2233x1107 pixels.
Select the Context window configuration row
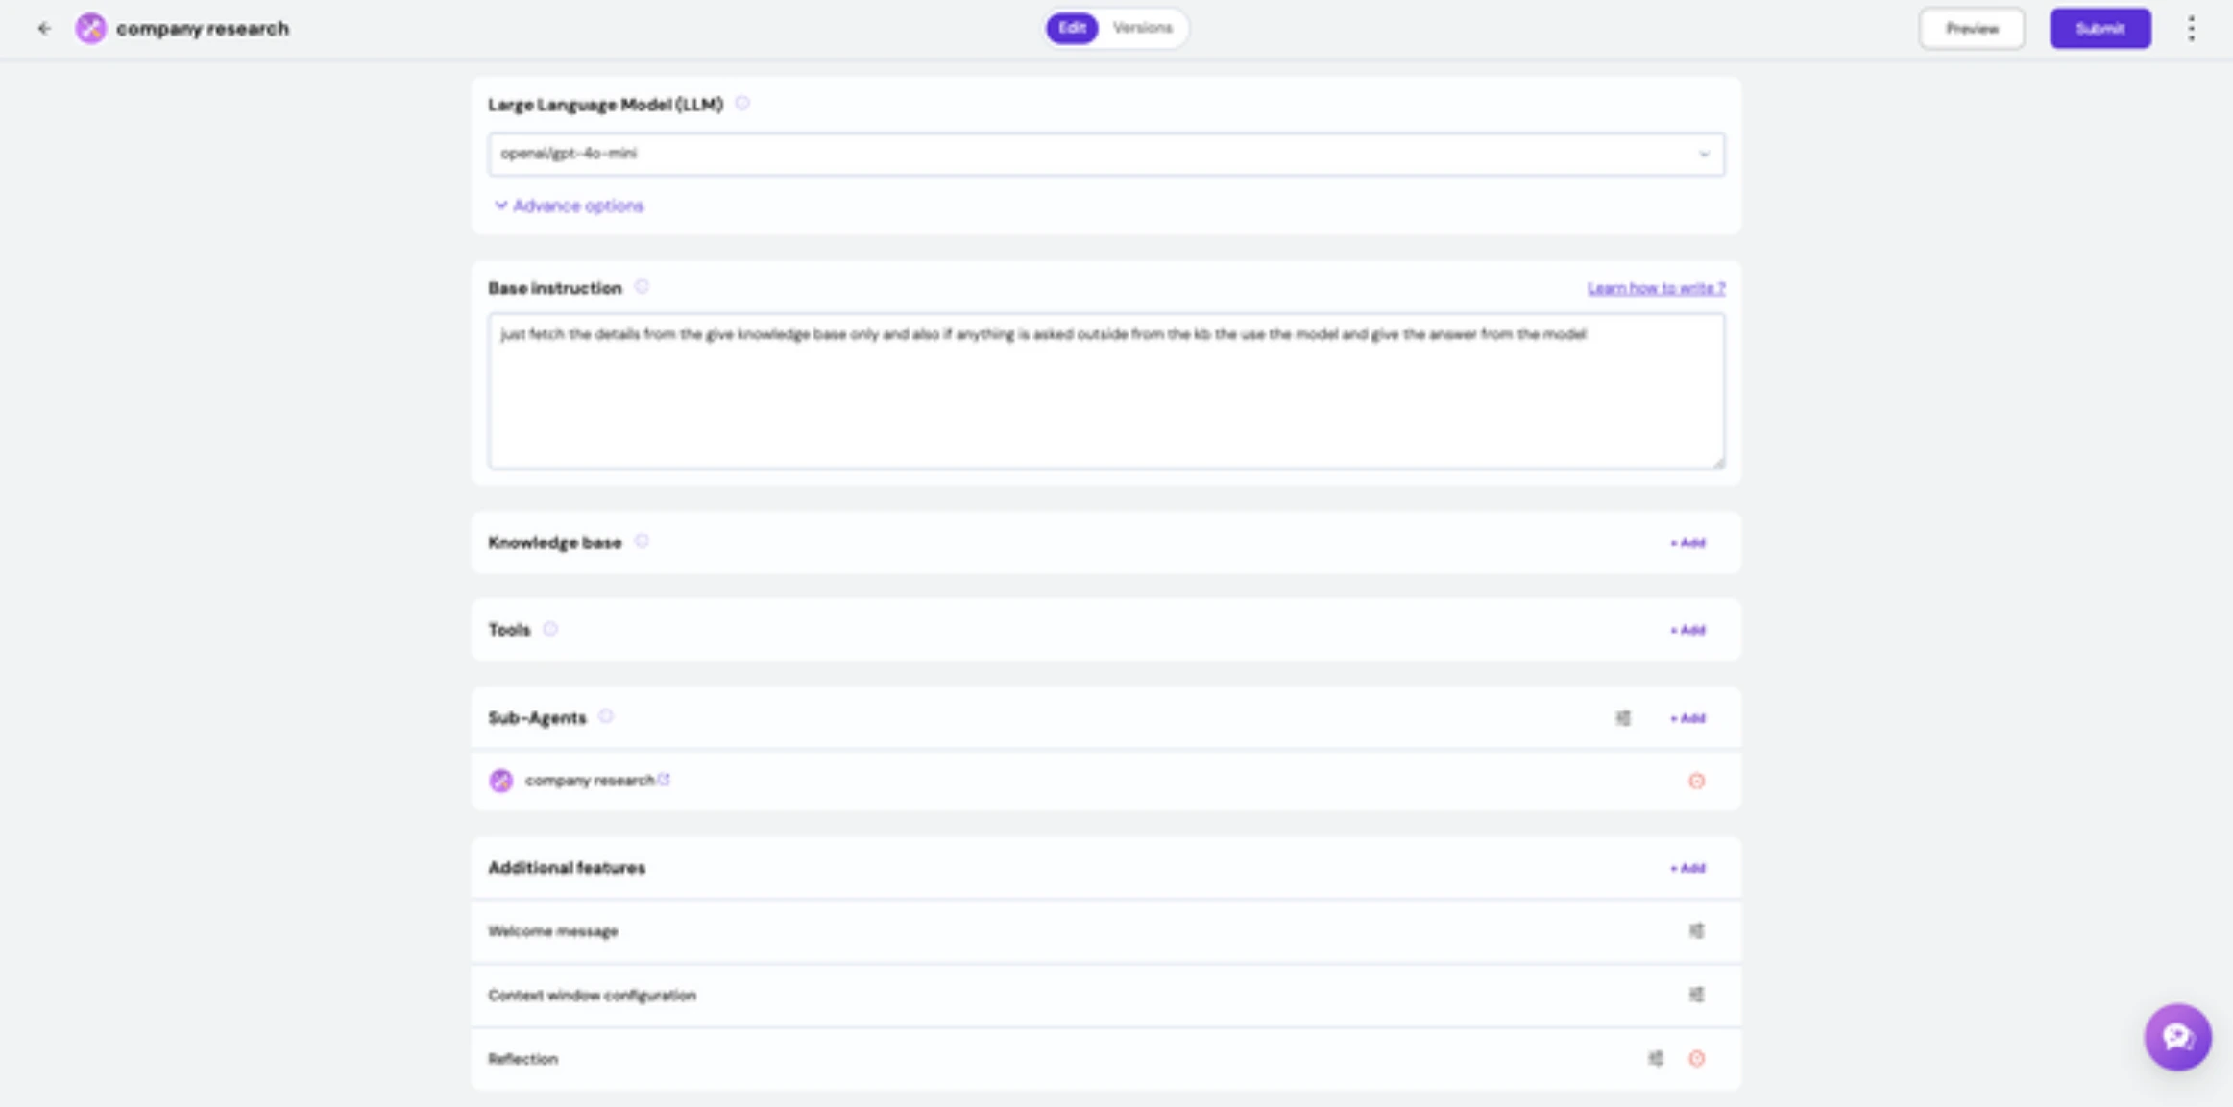tap(1105, 995)
